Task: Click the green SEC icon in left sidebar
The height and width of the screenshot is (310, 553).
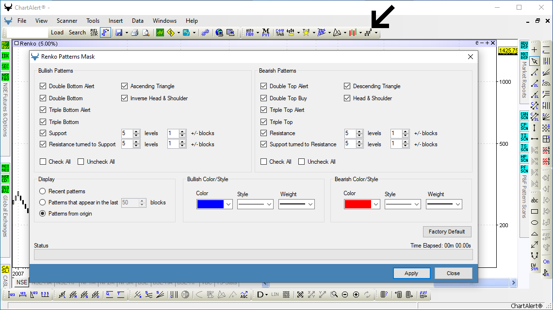Action: 5,66
